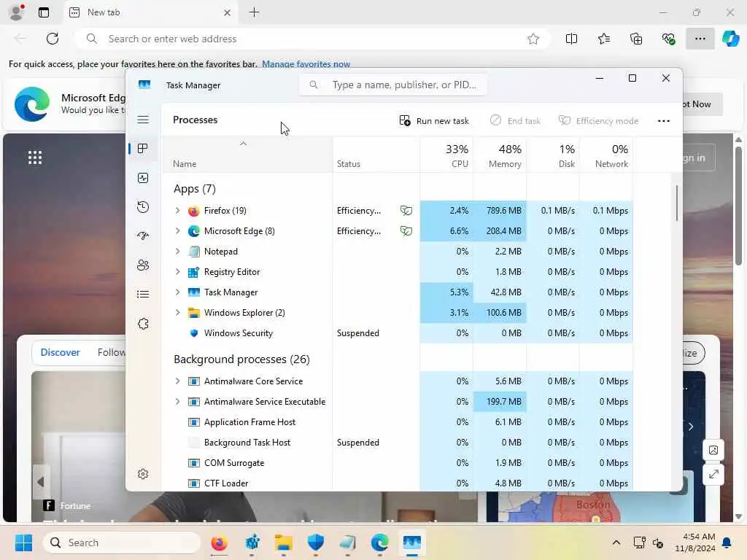The image size is (747, 560).
Task: Open Firefox from taskbar
Action: point(219,542)
